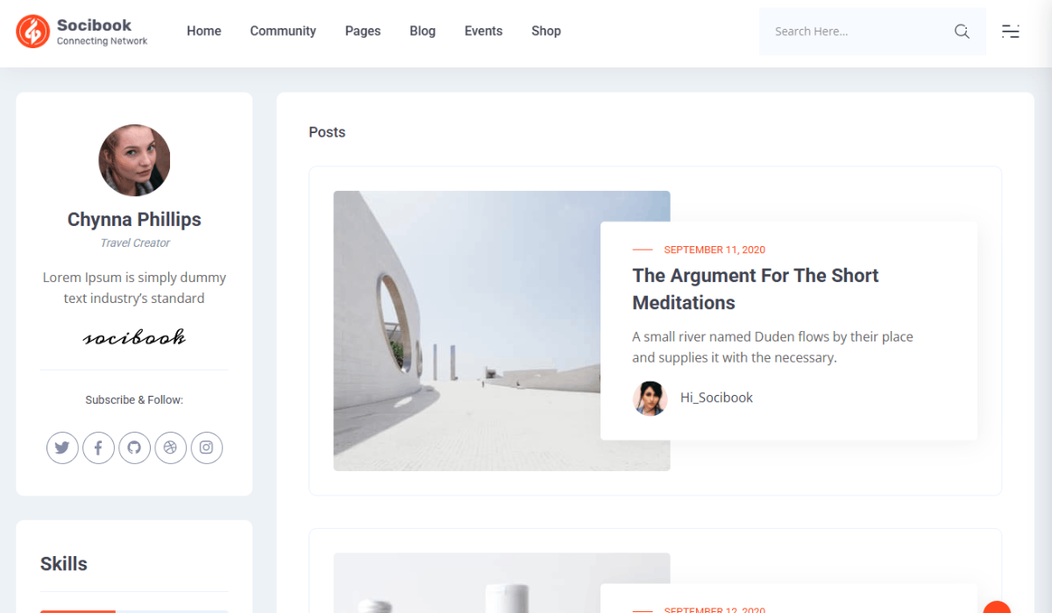Open the hamburger side menu icon
Image resolution: width=1052 pixels, height=613 pixels.
click(x=1011, y=32)
